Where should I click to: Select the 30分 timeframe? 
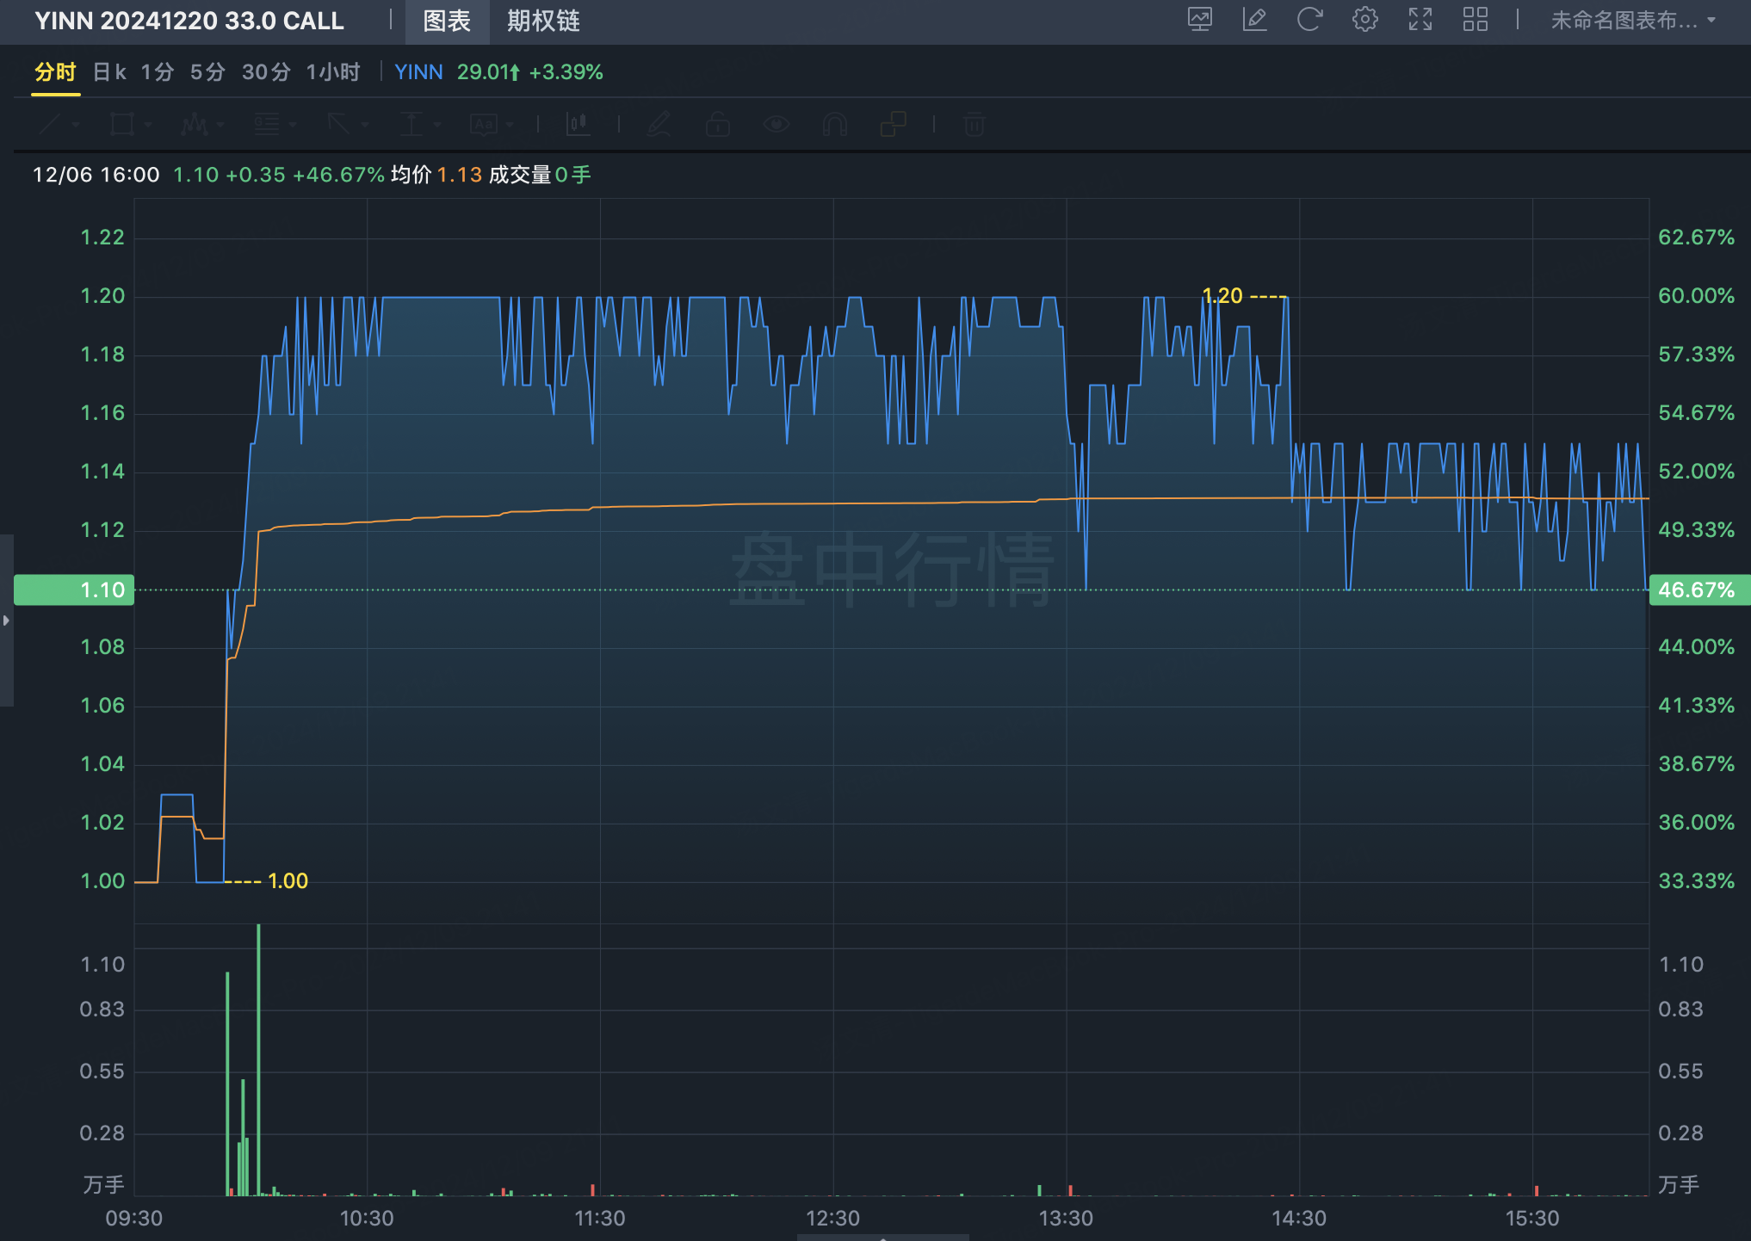(266, 72)
